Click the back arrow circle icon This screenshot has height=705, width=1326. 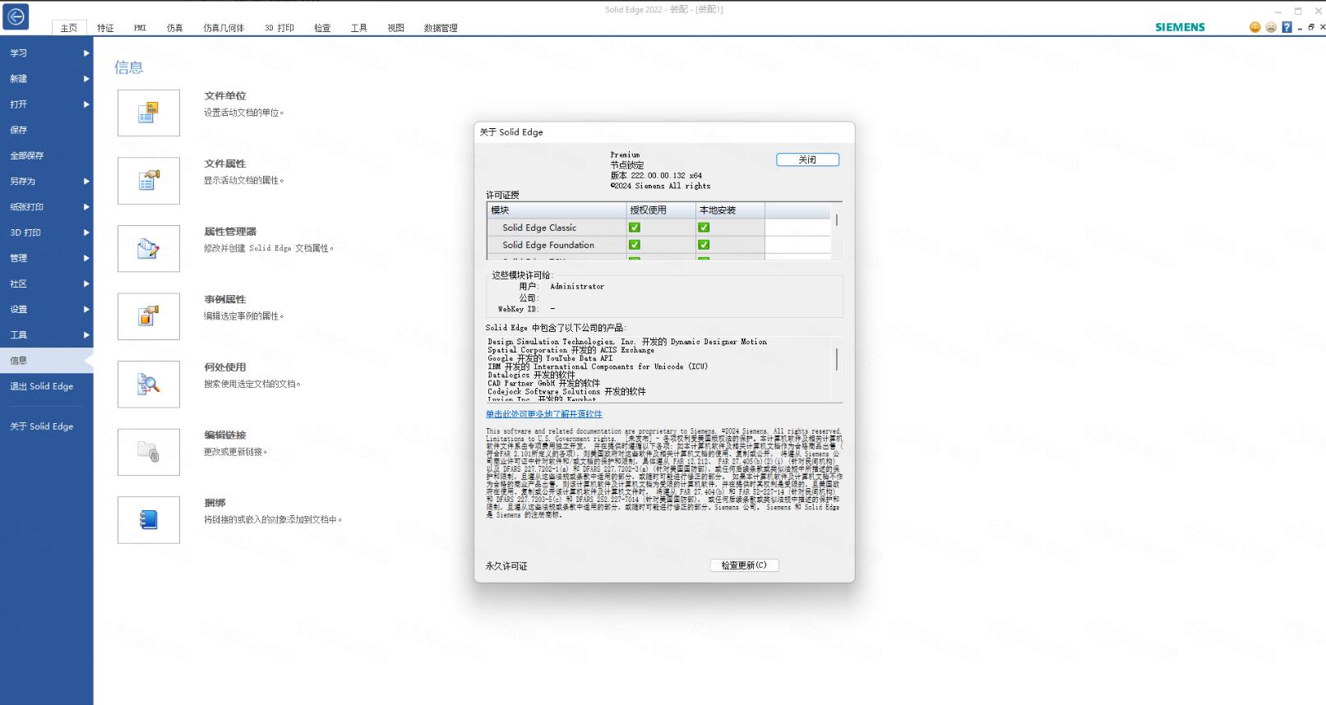click(16, 16)
